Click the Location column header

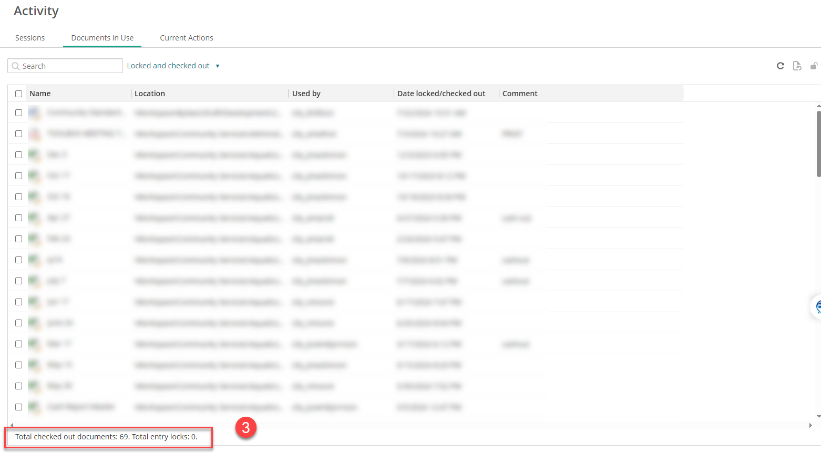point(150,94)
